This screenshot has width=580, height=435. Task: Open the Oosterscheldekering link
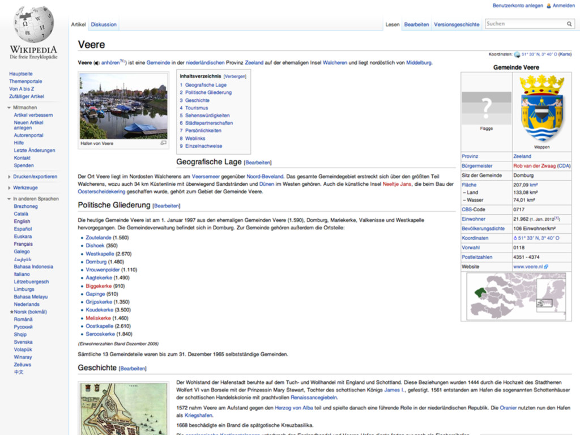click(x=101, y=191)
